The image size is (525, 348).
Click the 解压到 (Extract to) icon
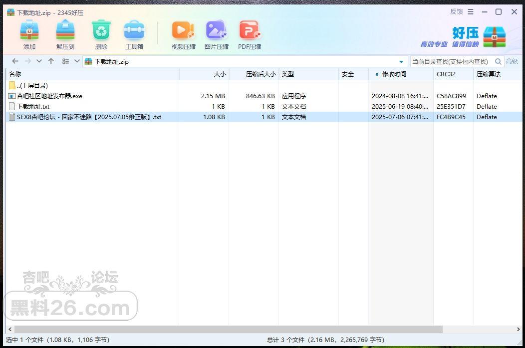pos(65,30)
